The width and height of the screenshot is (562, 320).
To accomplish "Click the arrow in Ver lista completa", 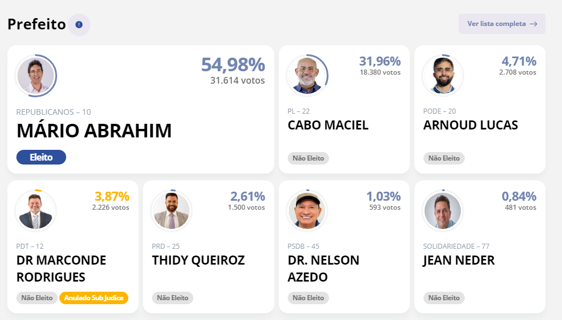I will pos(533,24).
